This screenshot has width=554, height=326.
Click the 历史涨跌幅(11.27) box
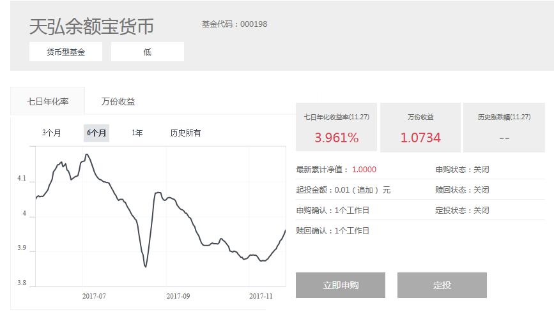(504, 128)
